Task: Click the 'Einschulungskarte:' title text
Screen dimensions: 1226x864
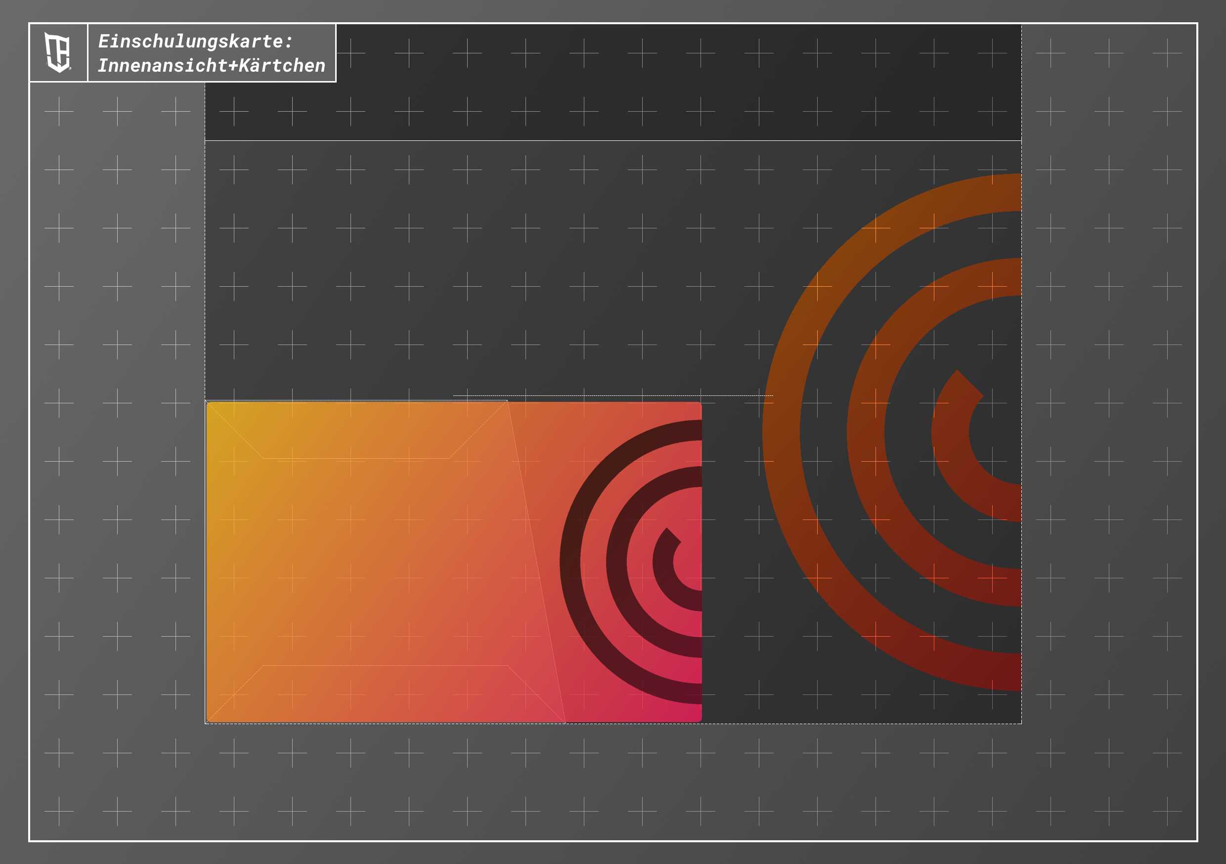Action: click(195, 41)
